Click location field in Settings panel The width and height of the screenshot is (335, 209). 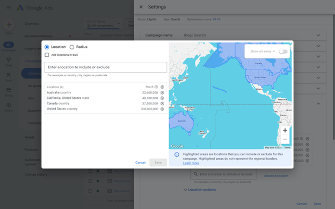tap(223, 174)
